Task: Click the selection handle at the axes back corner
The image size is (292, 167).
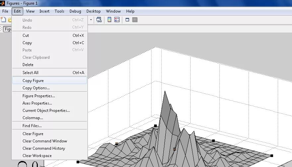Action: coord(155,126)
